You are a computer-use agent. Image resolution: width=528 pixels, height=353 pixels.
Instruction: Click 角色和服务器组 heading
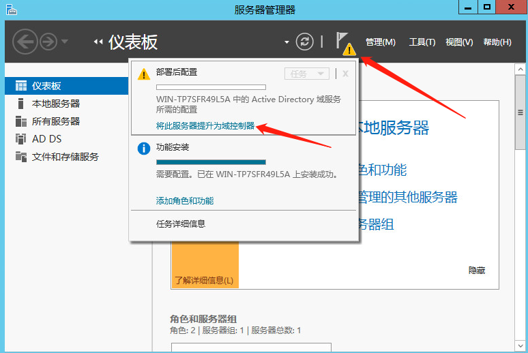(x=203, y=319)
